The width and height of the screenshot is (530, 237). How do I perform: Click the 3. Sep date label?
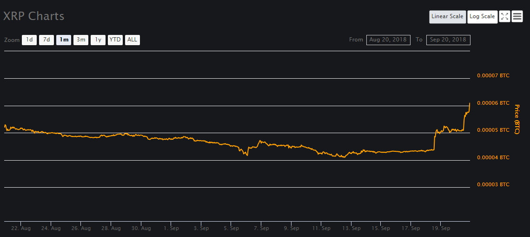tap(201, 229)
